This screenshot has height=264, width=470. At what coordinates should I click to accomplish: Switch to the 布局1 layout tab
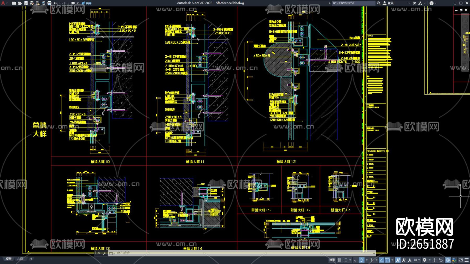coord(21,259)
